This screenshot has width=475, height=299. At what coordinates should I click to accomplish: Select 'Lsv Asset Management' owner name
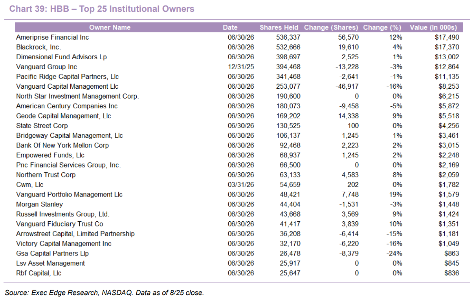point(50,263)
